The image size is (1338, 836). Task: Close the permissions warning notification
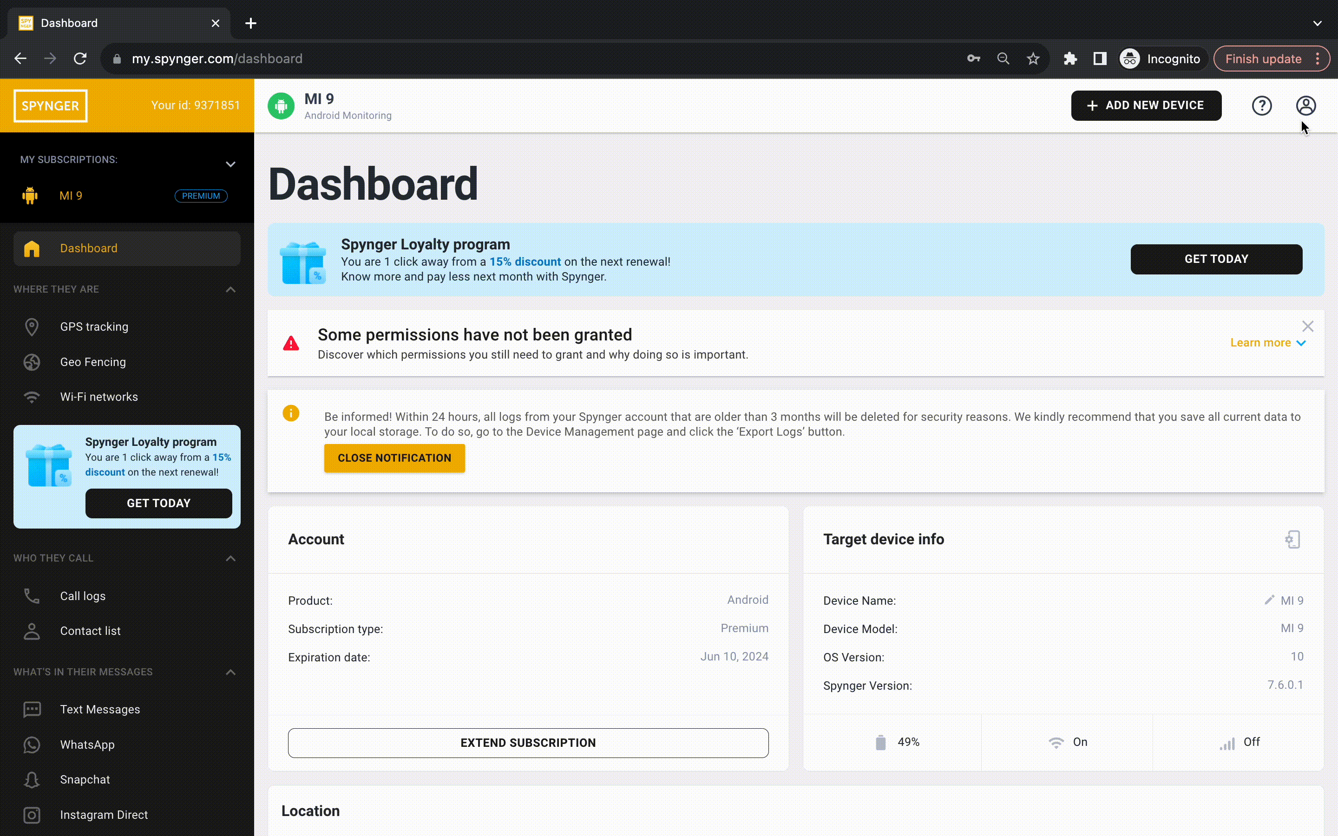click(1308, 327)
